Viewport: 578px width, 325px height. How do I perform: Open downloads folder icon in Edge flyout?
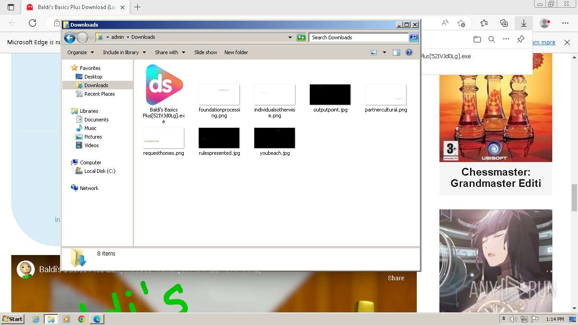(x=477, y=40)
